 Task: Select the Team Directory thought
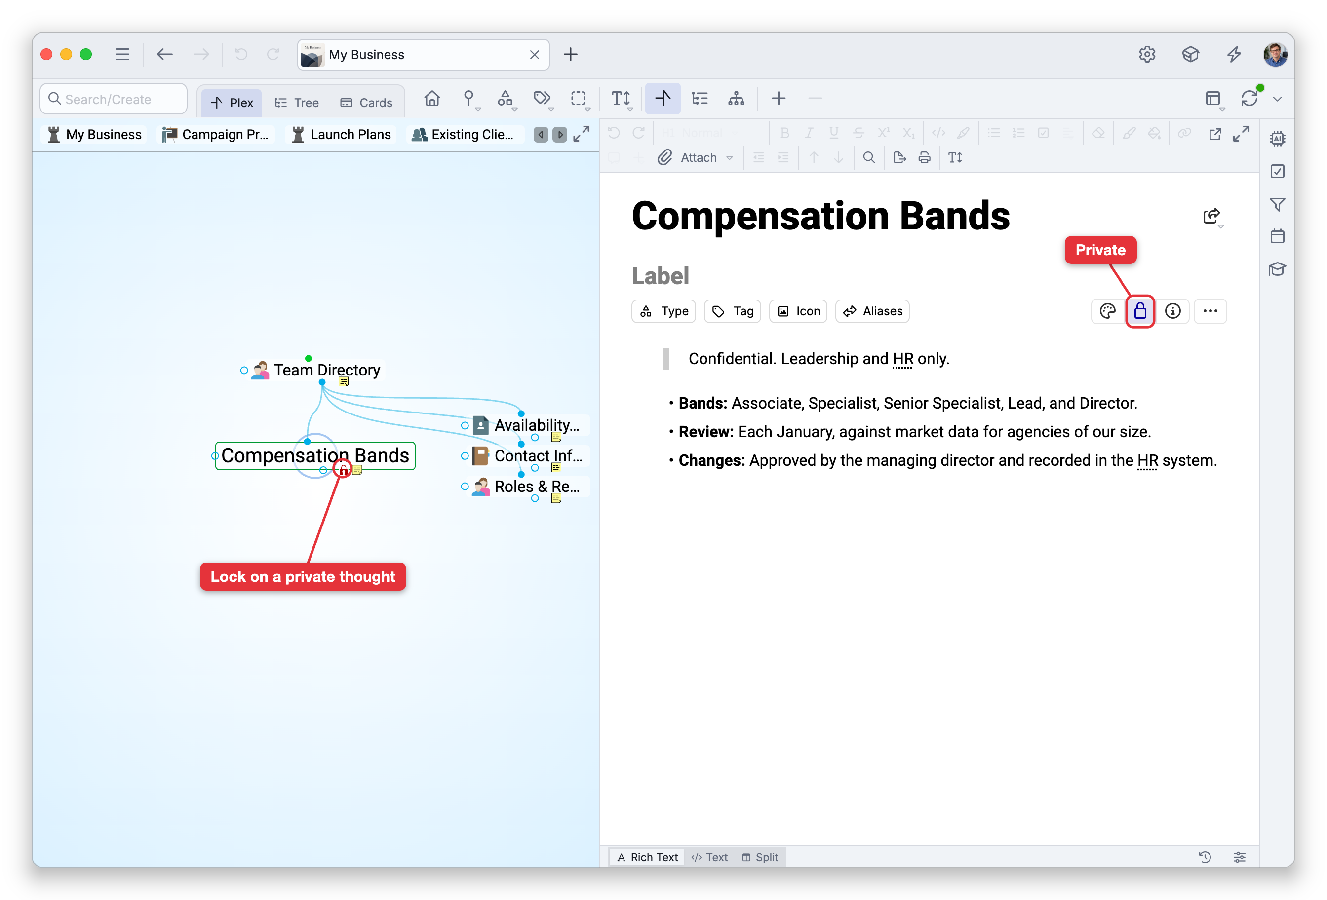click(326, 370)
